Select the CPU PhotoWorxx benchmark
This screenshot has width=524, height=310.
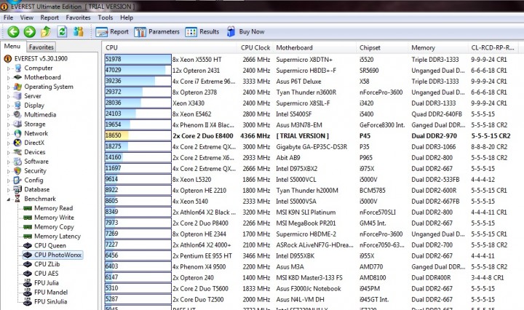pyautogui.click(x=53, y=255)
